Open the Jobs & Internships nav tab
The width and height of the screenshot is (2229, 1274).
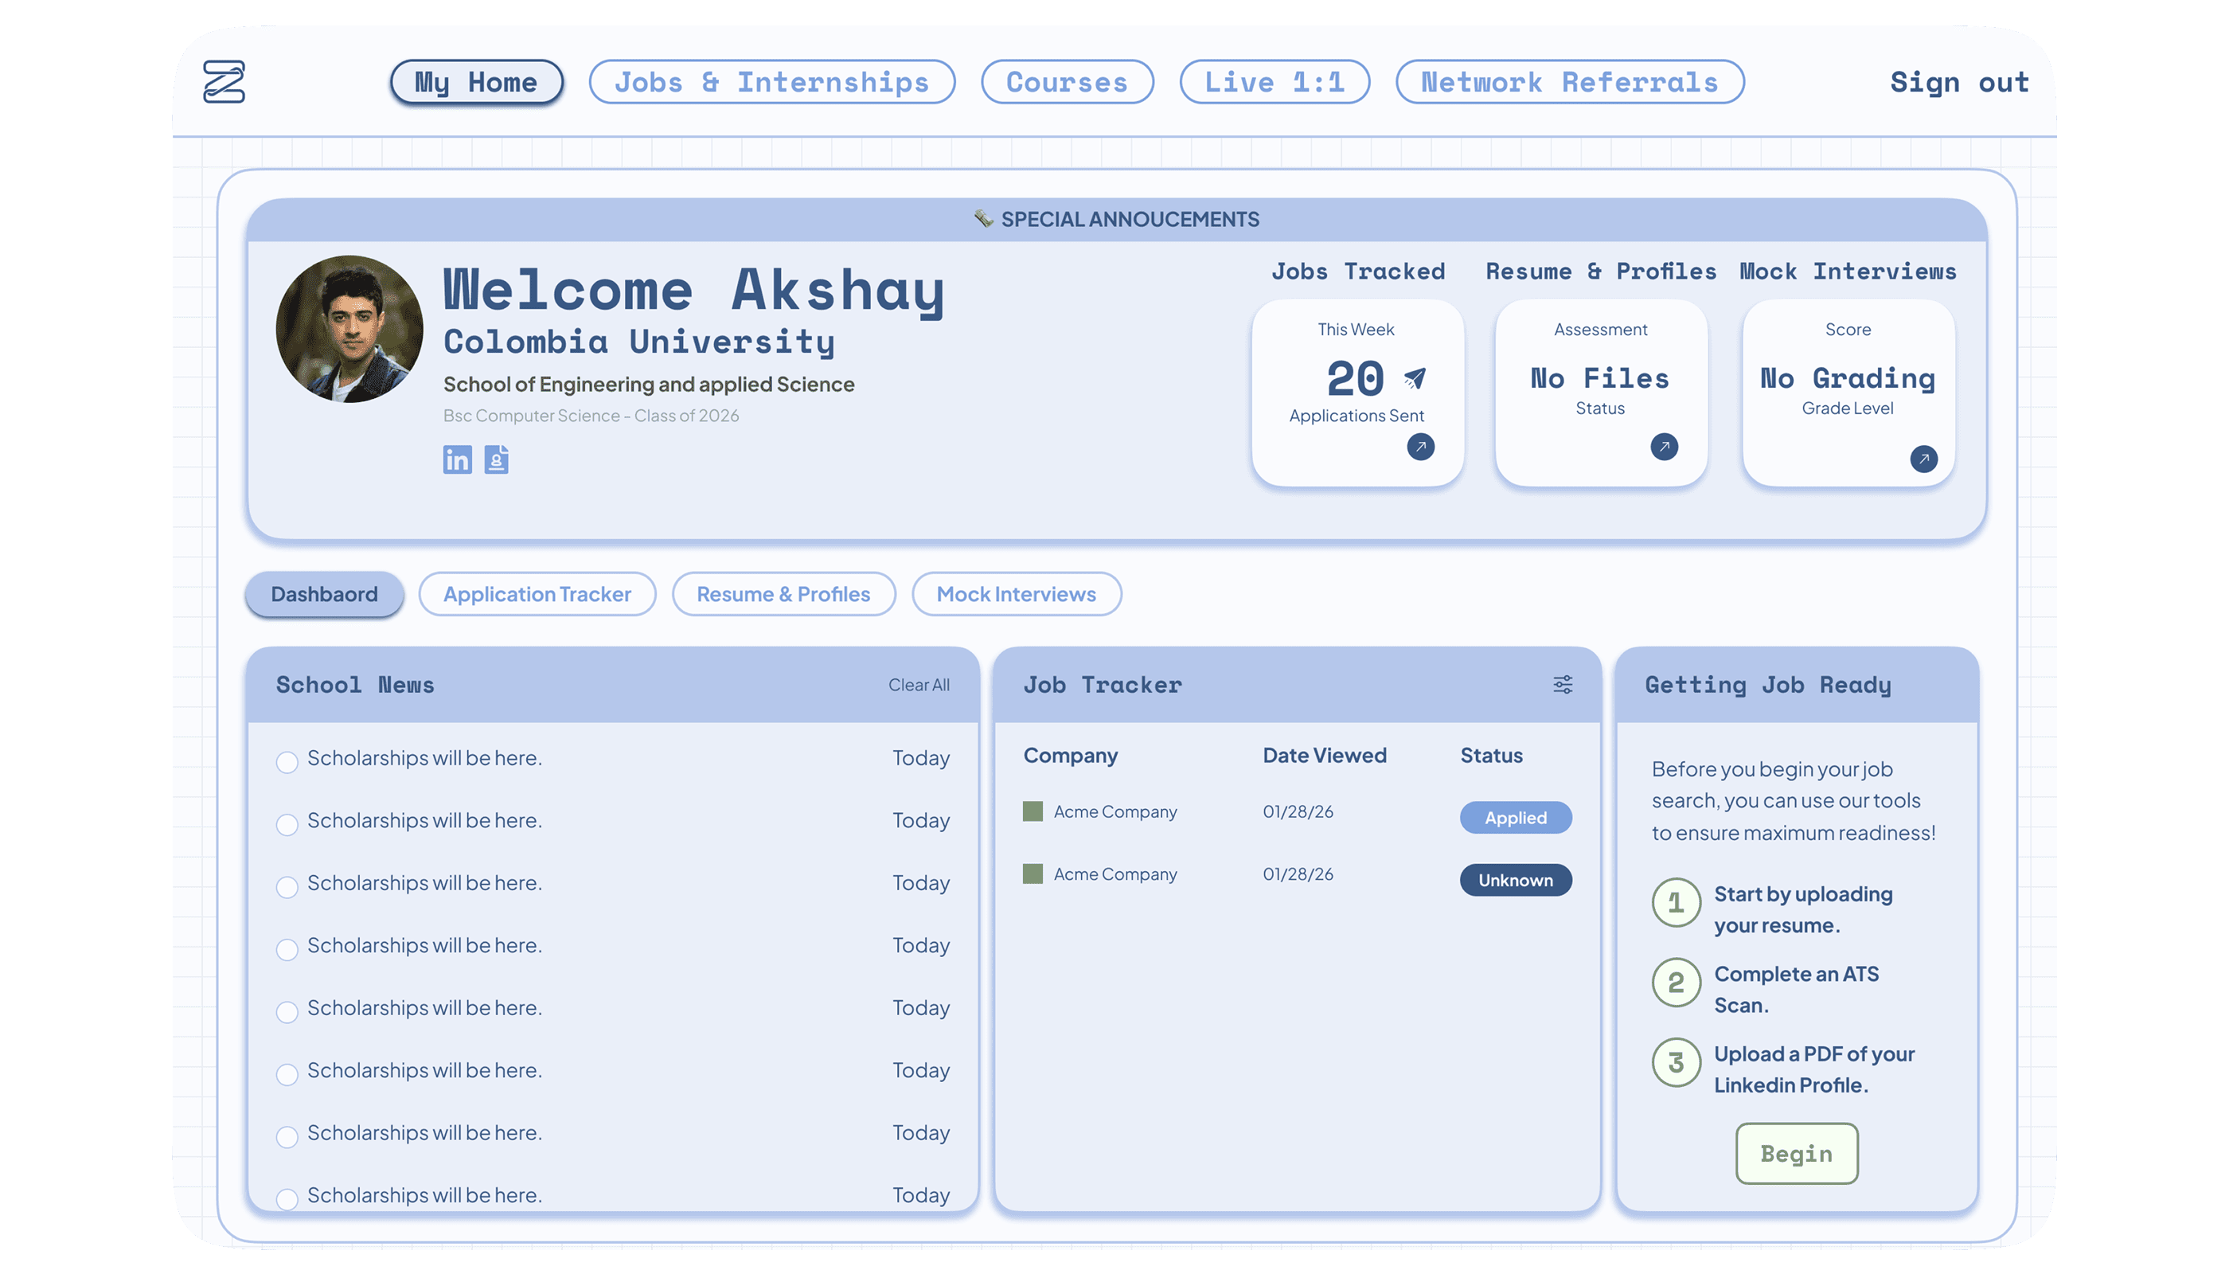(x=771, y=82)
